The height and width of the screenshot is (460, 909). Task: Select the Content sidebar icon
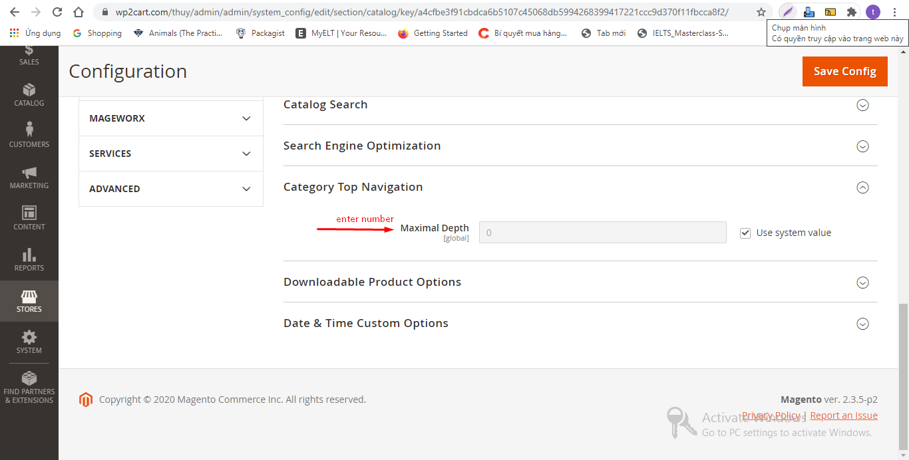[29, 213]
